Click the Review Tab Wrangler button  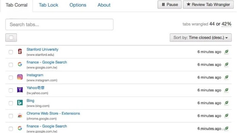[x=209, y=4]
